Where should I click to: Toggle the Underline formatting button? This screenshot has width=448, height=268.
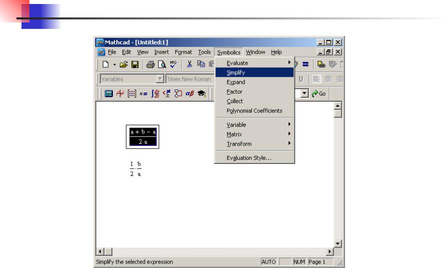(x=301, y=79)
